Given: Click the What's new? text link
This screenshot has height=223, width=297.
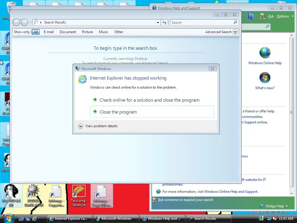Looking at the screenshot, I should point(265,88).
